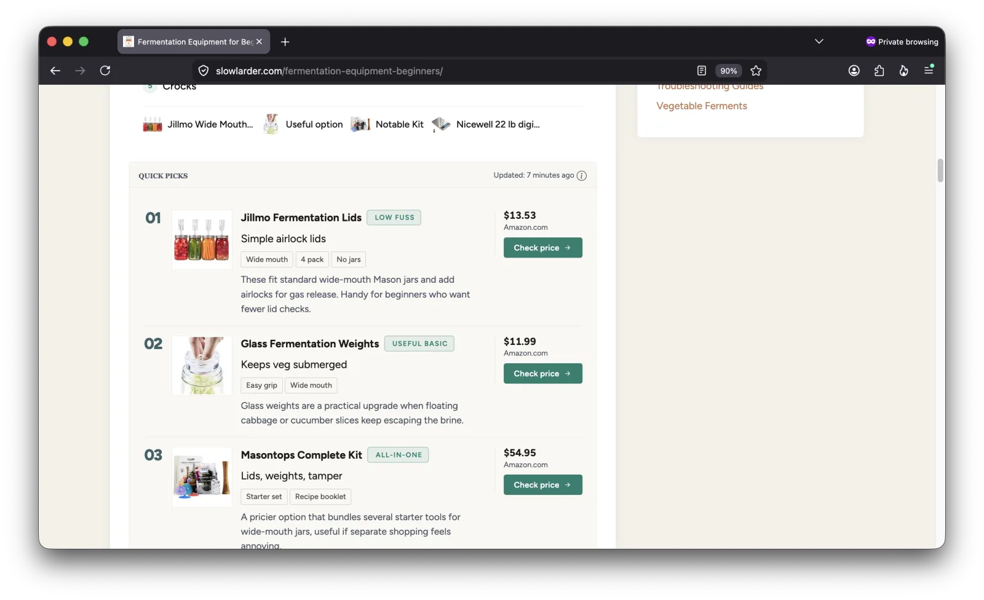The image size is (984, 600).
Task: Select the Easy grip tag
Action: click(x=262, y=385)
